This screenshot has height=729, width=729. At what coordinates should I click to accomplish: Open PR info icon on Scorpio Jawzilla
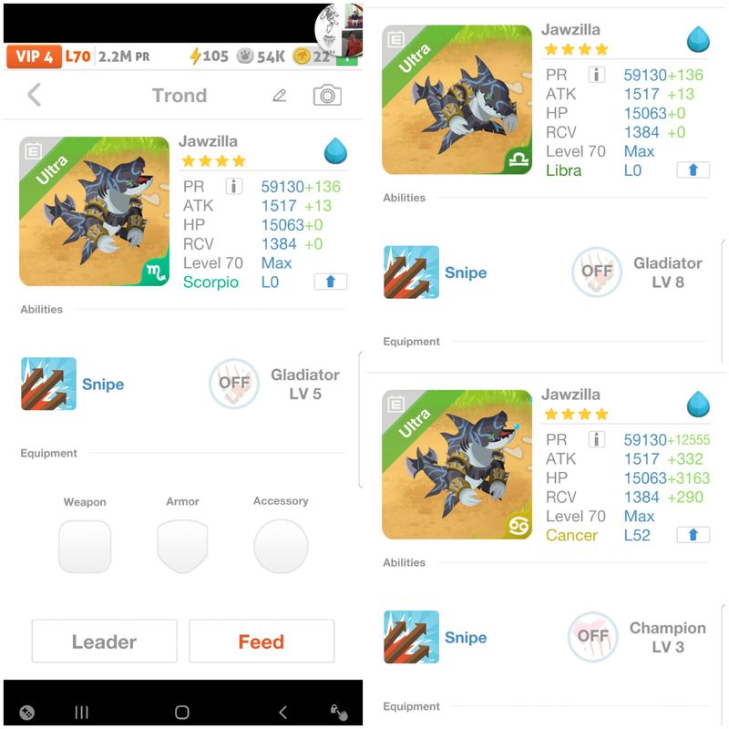coord(234,187)
